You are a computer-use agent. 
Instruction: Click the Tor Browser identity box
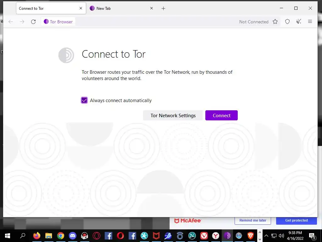coord(58,22)
